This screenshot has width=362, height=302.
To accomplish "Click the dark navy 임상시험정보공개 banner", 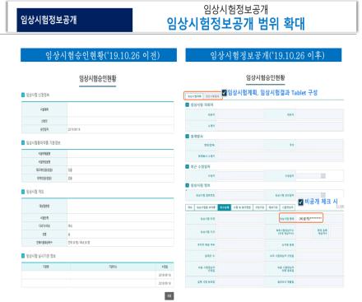I will [75, 20].
